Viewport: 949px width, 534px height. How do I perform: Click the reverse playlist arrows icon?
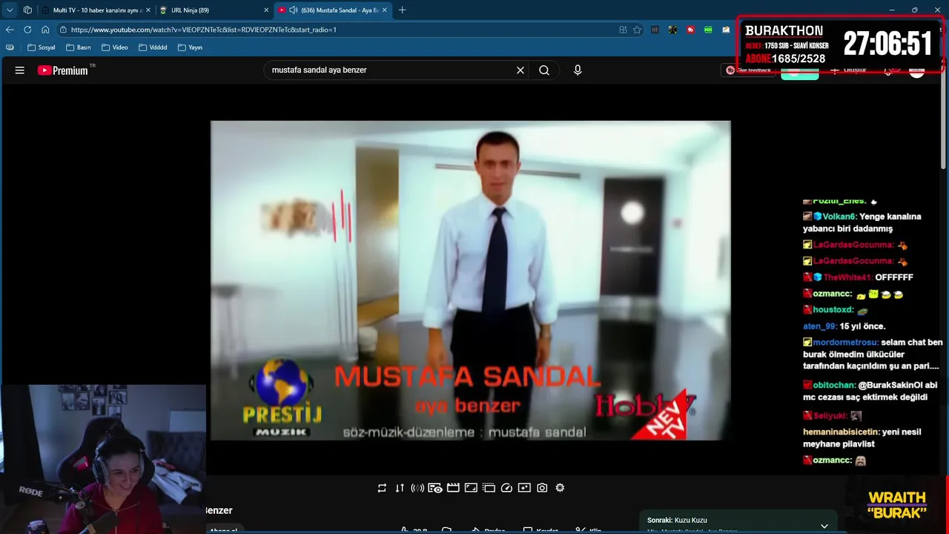pyautogui.click(x=400, y=488)
